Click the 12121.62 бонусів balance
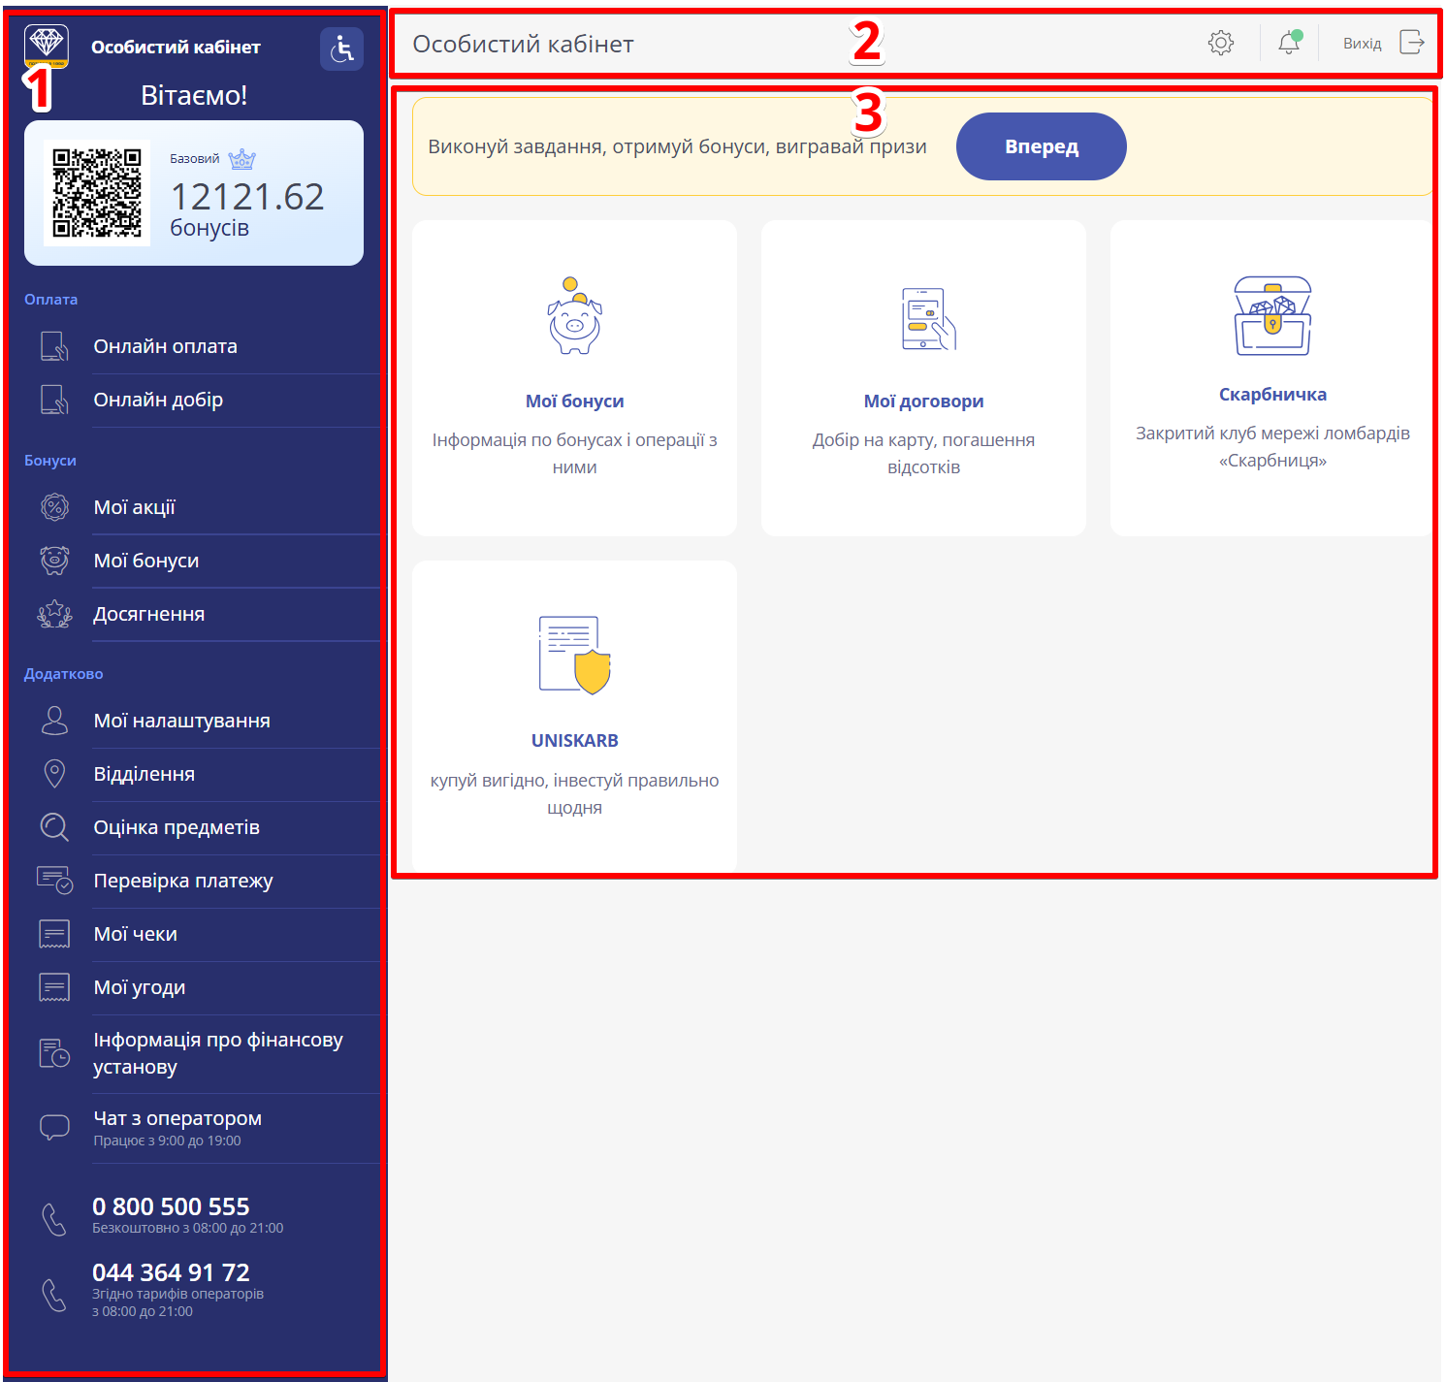Screen dimensions: 1447x1382 click(x=247, y=209)
